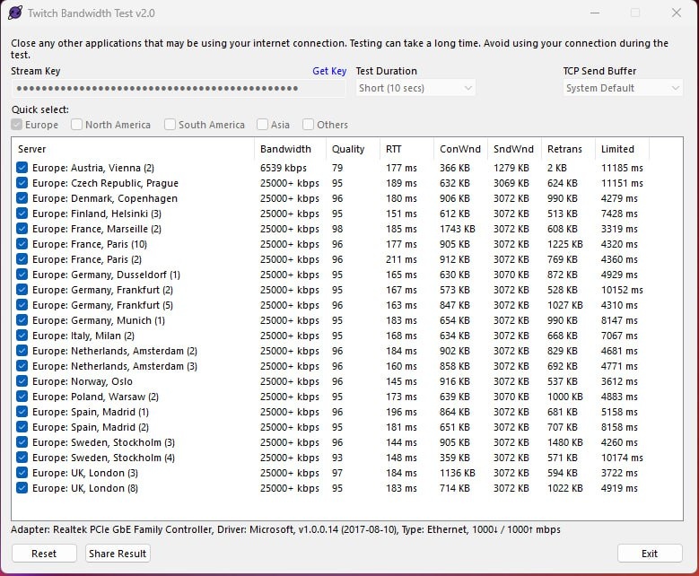Viewport: 699px width, 576px height.
Task: Sort by the SndWnd column header
Action: coord(515,149)
